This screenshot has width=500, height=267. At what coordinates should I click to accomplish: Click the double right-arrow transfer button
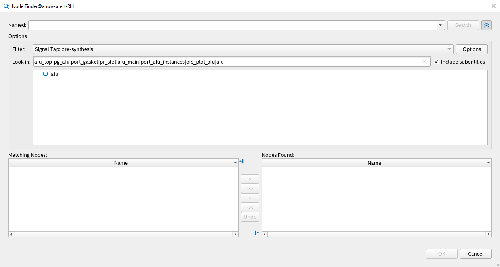[x=250, y=188]
